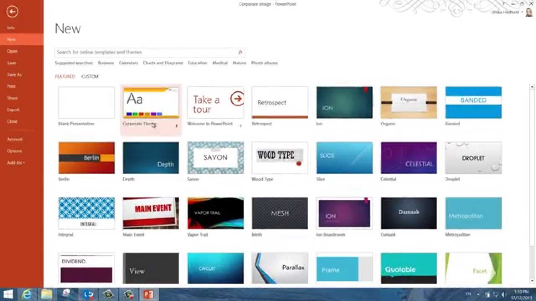Expand Ulrika Hedlund account dropdown
Image resolution: width=536 pixels, height=301 pixels.
522,13
